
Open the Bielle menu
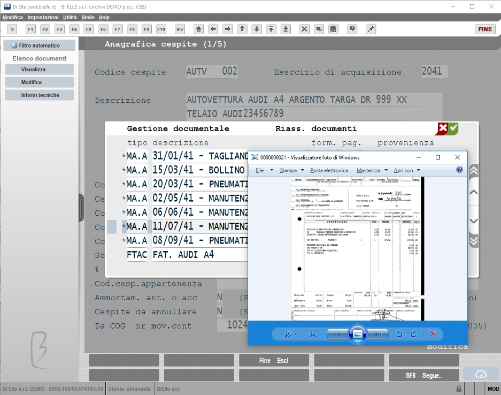[x=88, y=17]
